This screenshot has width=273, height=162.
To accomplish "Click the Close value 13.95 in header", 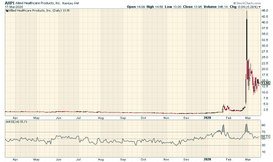I will pyautogui.click(x=198, y=7).
